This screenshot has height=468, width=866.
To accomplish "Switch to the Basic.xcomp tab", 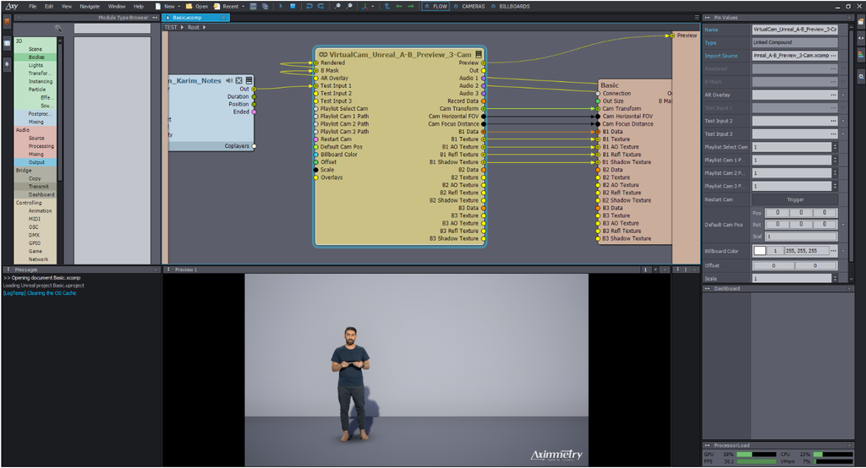I will tap(195, 18).
